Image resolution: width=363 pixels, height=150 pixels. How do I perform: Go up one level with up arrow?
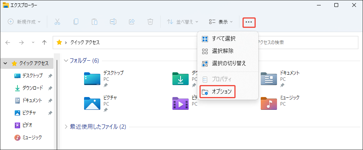45,43
